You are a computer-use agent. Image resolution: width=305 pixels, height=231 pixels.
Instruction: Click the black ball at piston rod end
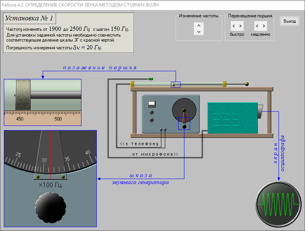coord(247,84)
